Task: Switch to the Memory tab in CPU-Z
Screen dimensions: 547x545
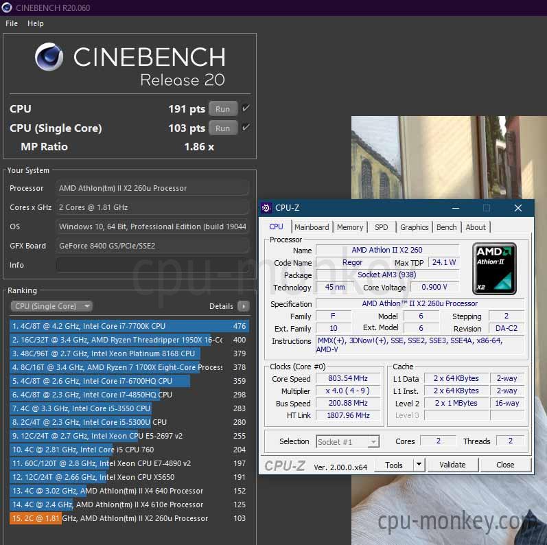Action: point(350,227)
